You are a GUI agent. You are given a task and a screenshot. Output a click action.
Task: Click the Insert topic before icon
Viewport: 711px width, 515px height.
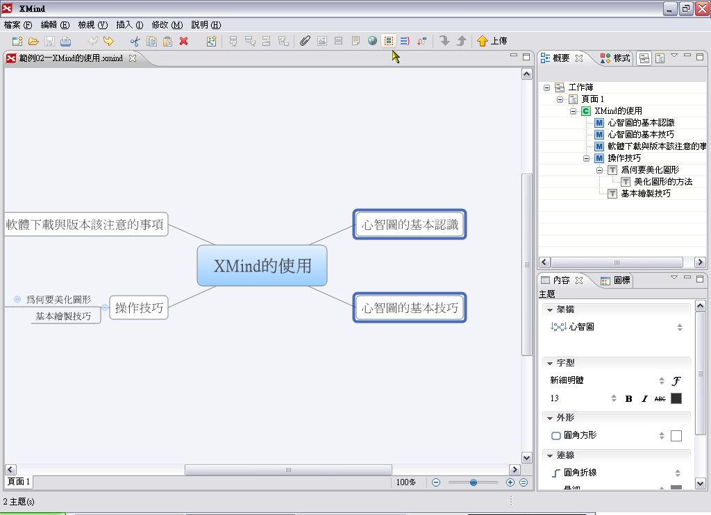[x=267, y=41]
